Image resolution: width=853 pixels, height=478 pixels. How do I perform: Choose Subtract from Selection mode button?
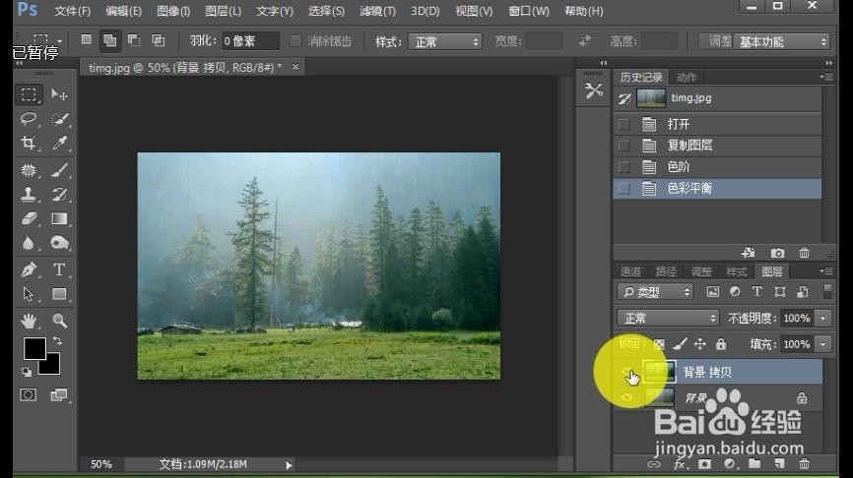point(134,39)
